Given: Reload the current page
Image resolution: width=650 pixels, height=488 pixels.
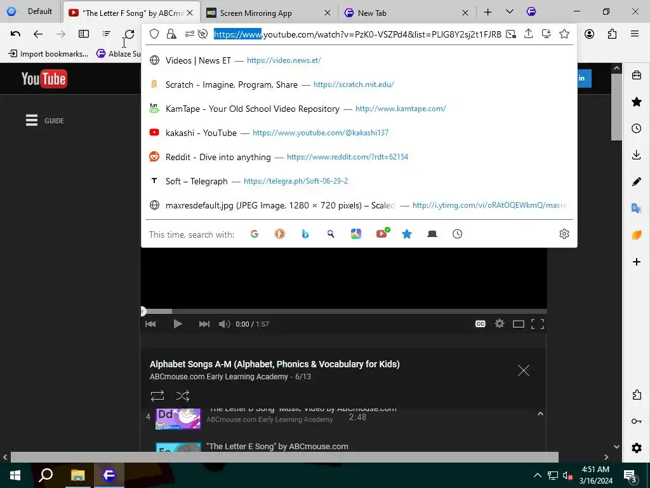Looking at the screenshot, I should [x=129, y=34].
